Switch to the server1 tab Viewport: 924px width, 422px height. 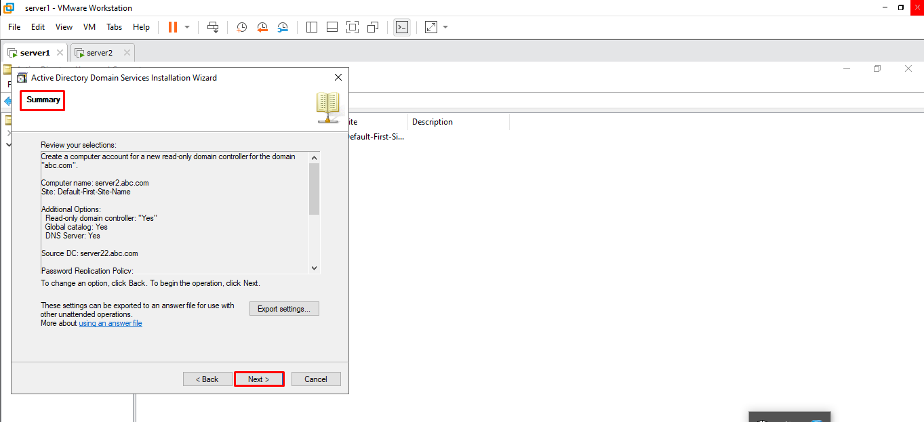[35, 52]
